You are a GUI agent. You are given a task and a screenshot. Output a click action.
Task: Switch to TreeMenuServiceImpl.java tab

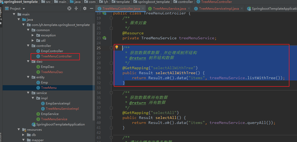coord(218,9)
